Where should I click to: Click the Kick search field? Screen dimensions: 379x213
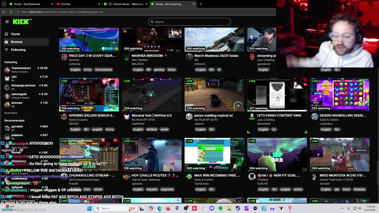click(x=189, y=22)
